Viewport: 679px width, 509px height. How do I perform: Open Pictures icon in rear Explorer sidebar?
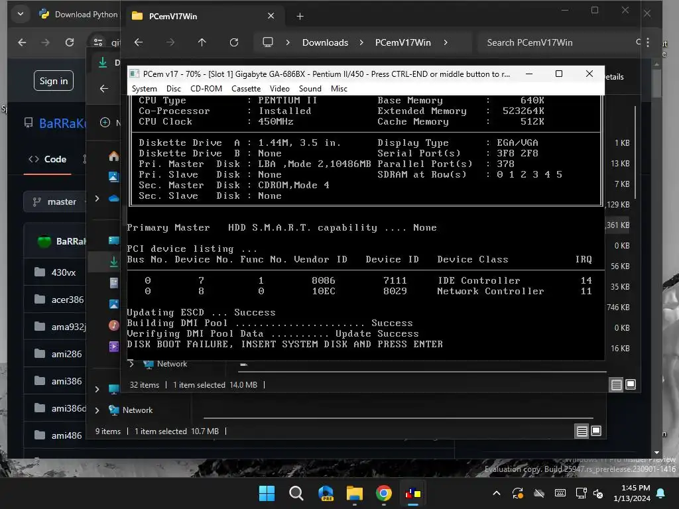[x=114, y=304]
